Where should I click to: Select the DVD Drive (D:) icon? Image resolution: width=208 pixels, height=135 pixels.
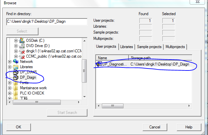click(22, 46)
